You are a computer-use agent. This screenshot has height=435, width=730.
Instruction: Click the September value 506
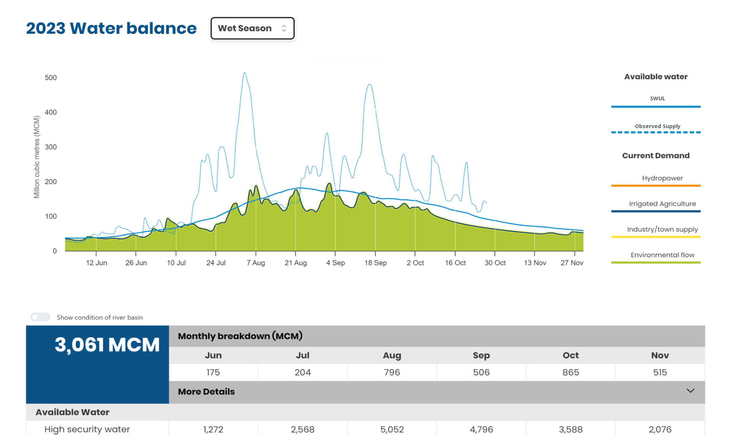pos(481,372)
